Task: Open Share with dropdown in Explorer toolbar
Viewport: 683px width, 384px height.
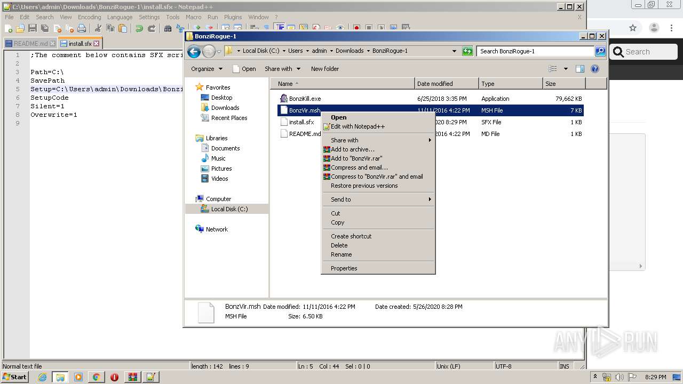Action: (x=282, y=69)
